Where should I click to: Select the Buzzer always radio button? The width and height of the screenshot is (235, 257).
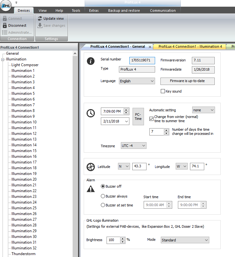[x=103, y=196]
